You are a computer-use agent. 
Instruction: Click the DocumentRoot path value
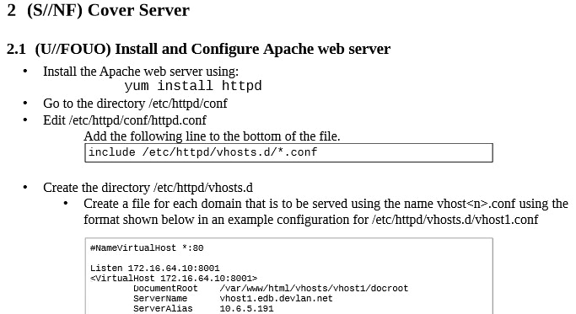click(314, 288)
